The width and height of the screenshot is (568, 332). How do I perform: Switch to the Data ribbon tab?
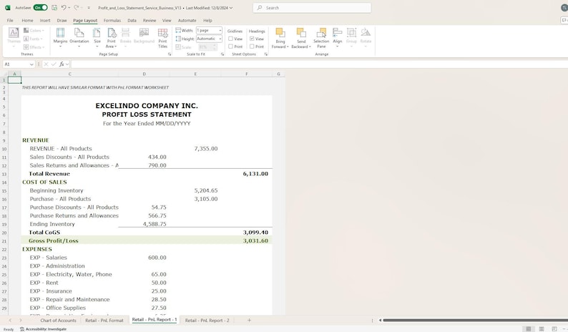[x=132, y=21]
